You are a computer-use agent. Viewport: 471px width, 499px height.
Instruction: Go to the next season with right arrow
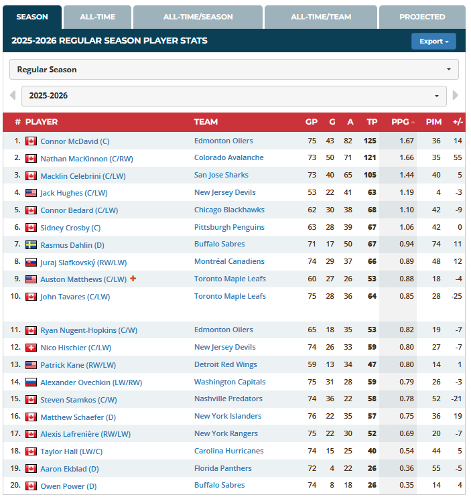coord(456,95)
